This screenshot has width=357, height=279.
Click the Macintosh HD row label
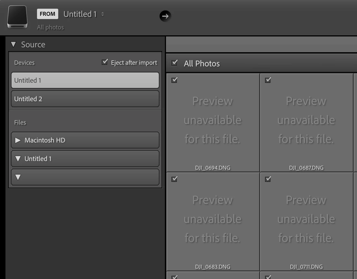point(45,140)
